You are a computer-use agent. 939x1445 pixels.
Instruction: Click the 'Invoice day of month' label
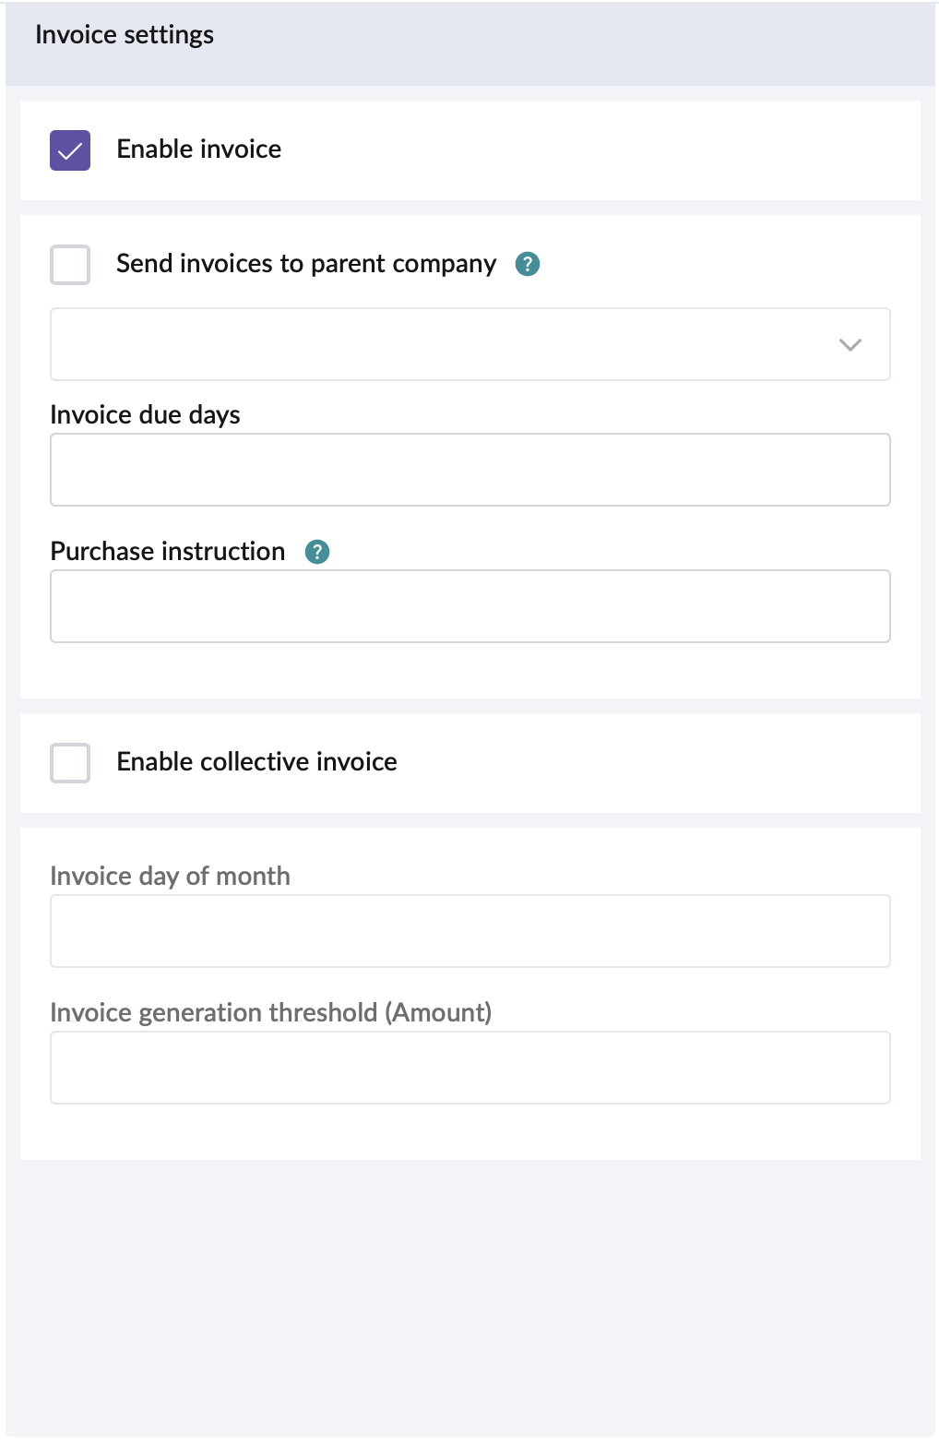[x=170, y=877]
